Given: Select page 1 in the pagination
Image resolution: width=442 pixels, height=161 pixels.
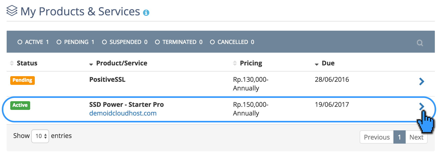Looking at the screenshot, I should (x=399, y=137).
